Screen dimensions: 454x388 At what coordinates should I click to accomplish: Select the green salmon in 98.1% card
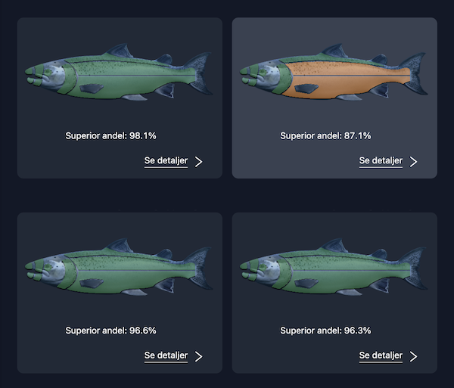pos(119,72)
